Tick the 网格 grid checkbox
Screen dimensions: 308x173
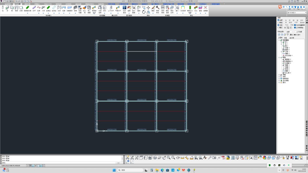(289, 25)
